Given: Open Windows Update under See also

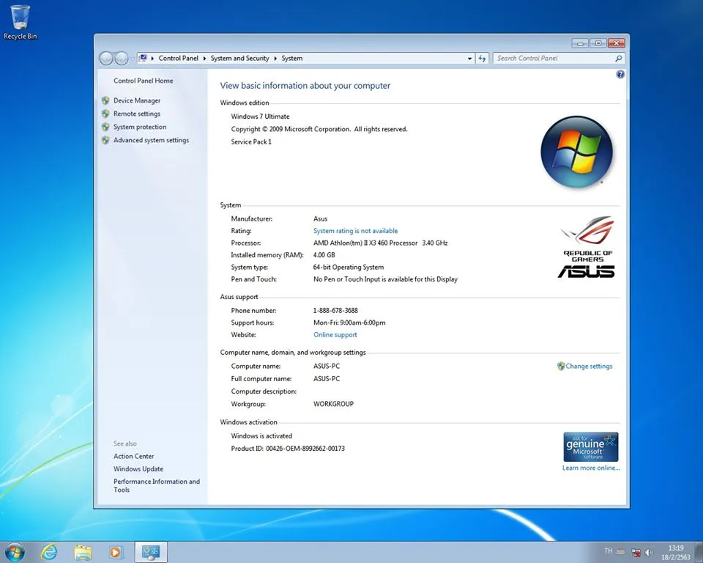Looking at the screenshot, I should click(138, 468).
